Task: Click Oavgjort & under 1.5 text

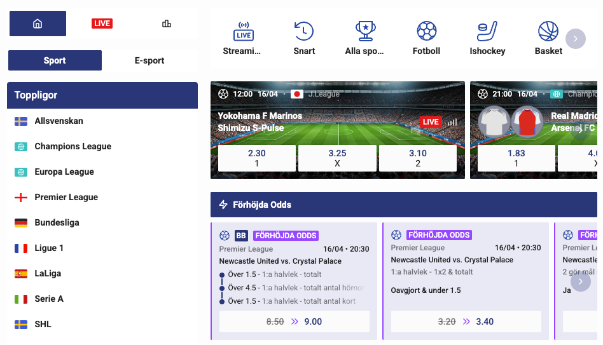Action: [x=426, y=290]
